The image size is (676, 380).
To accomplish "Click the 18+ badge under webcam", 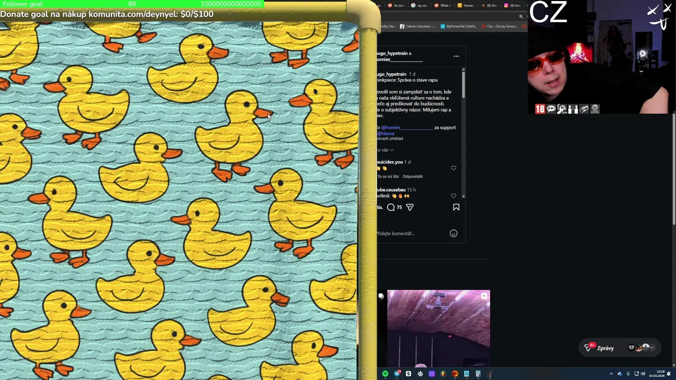I will [540, 109].
